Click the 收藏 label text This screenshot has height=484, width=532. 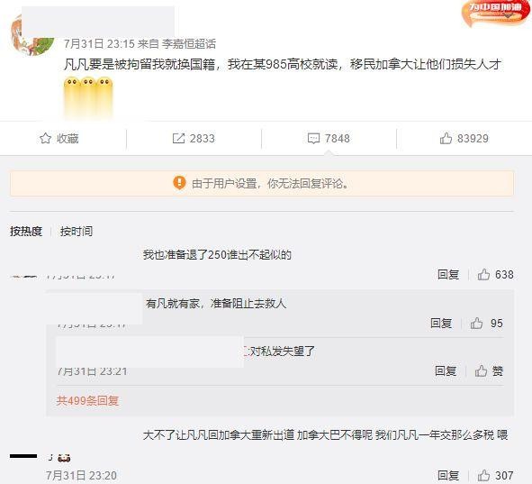(x=68, y=138)
